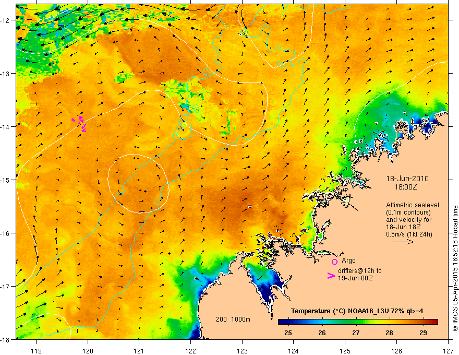Click the latitude axis label '-15'
Screen dimensions: 459x355
click(5, 180)
